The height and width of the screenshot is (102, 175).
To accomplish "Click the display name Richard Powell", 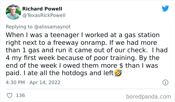I will click(x=42, y=9).
